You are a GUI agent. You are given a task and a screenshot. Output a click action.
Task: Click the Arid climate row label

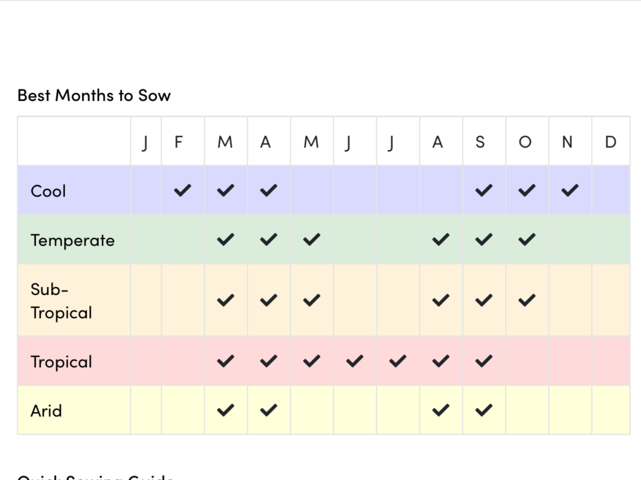coord(46,411)
